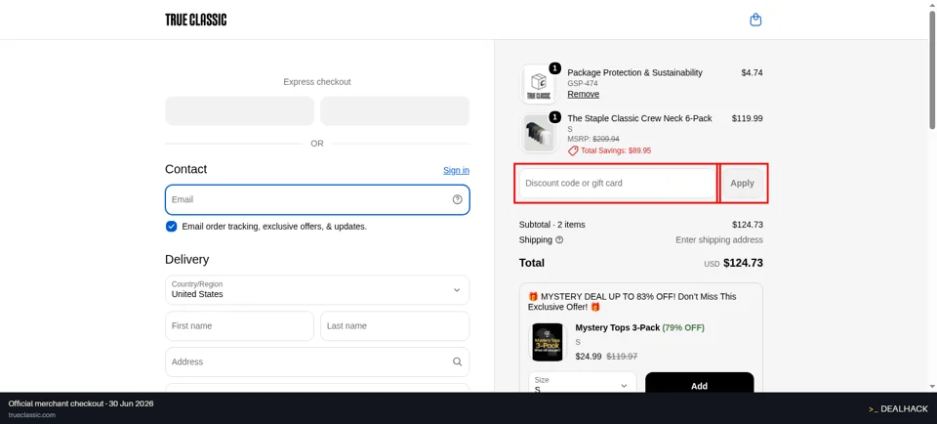Add Mystery Tops 3-Pack to order
Image resolution: width=937 pixels, height=424 pixels.
point(699,383)
